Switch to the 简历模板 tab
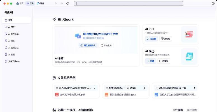Screen dimensions: 217x112 point(192,110)
